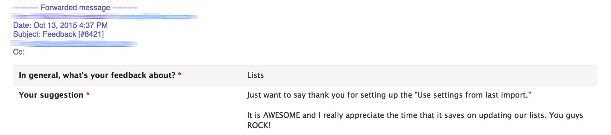Click 'updating our lists' phrase in the message
Viewport: 611px width, 135px height.
(512, 115)
